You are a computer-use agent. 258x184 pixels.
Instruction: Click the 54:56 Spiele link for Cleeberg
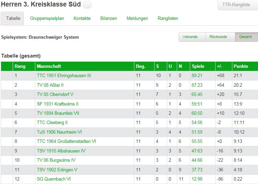(x=197, y=122)
